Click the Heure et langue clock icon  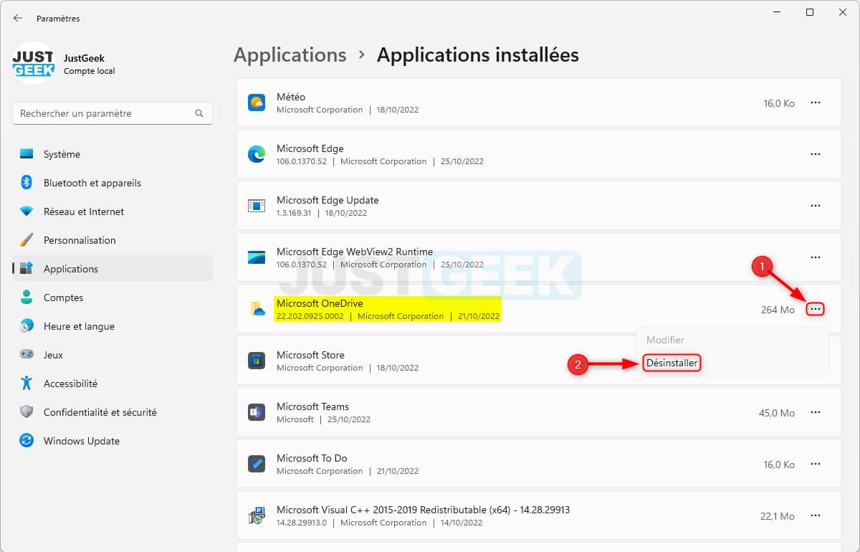pyautogui.click(x=27, y=326)
